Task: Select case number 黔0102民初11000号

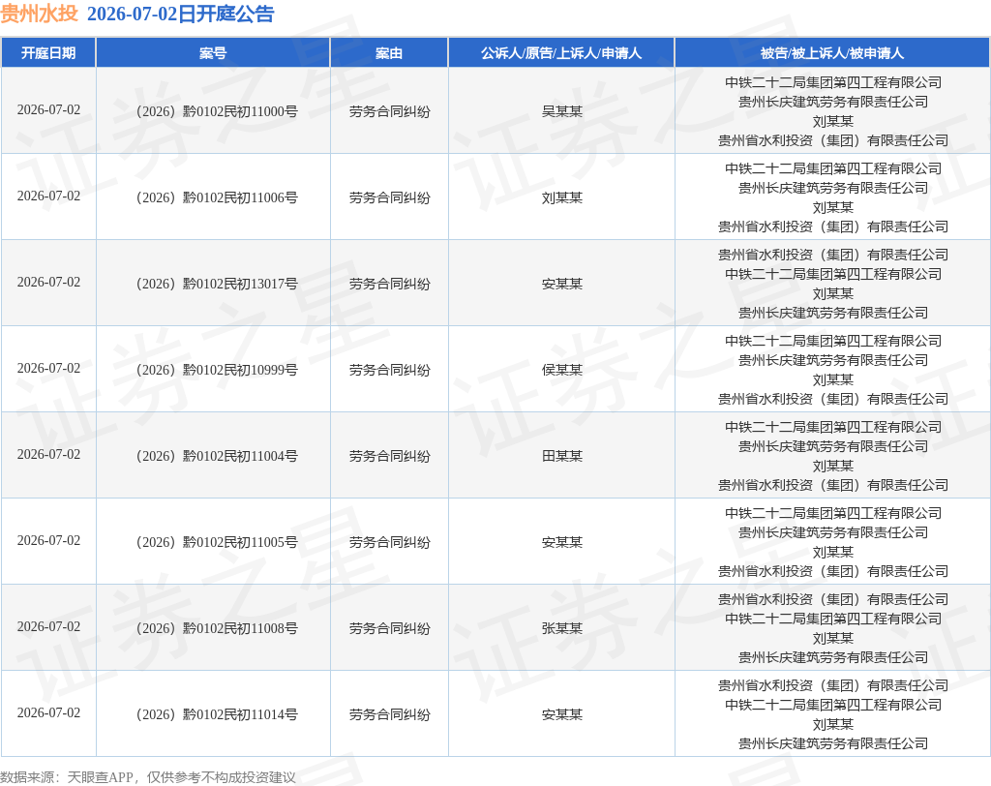Action: (x=217, y=111)
